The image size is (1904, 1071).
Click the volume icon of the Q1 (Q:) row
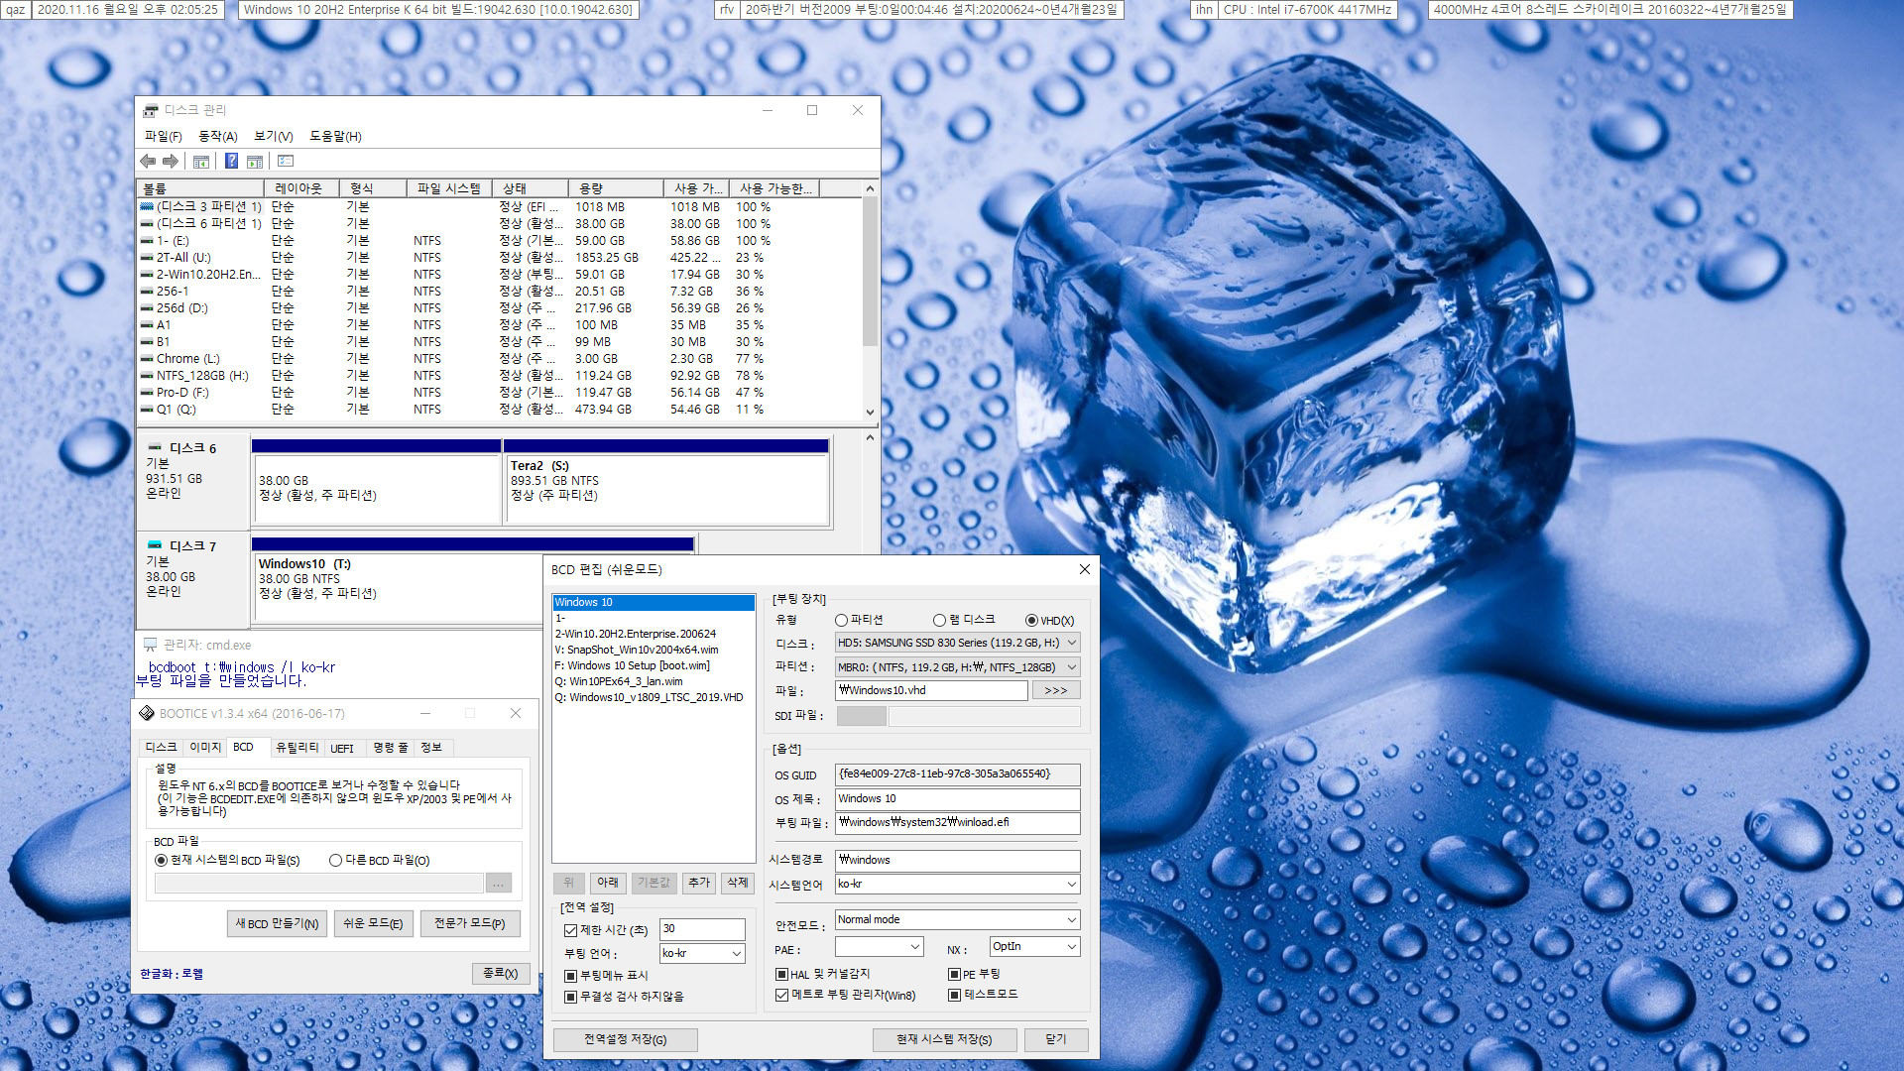[x=147, y=410]
